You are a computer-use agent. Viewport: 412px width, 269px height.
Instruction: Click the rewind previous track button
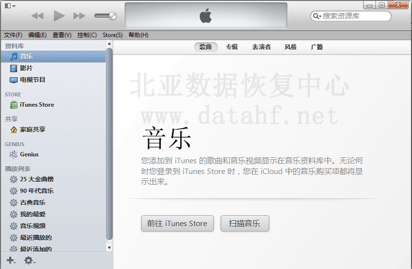tap(37, 16)
